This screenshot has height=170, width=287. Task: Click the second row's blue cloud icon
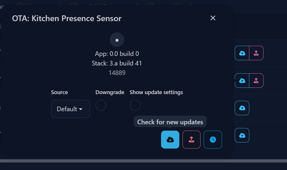242,81
